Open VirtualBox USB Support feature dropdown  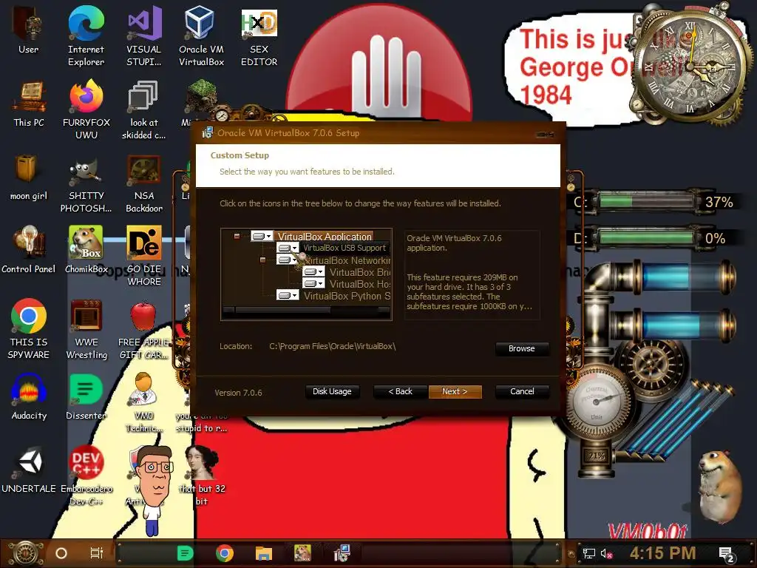288,248
